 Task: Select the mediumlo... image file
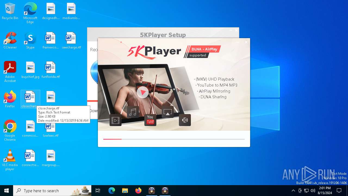[71, 11]
